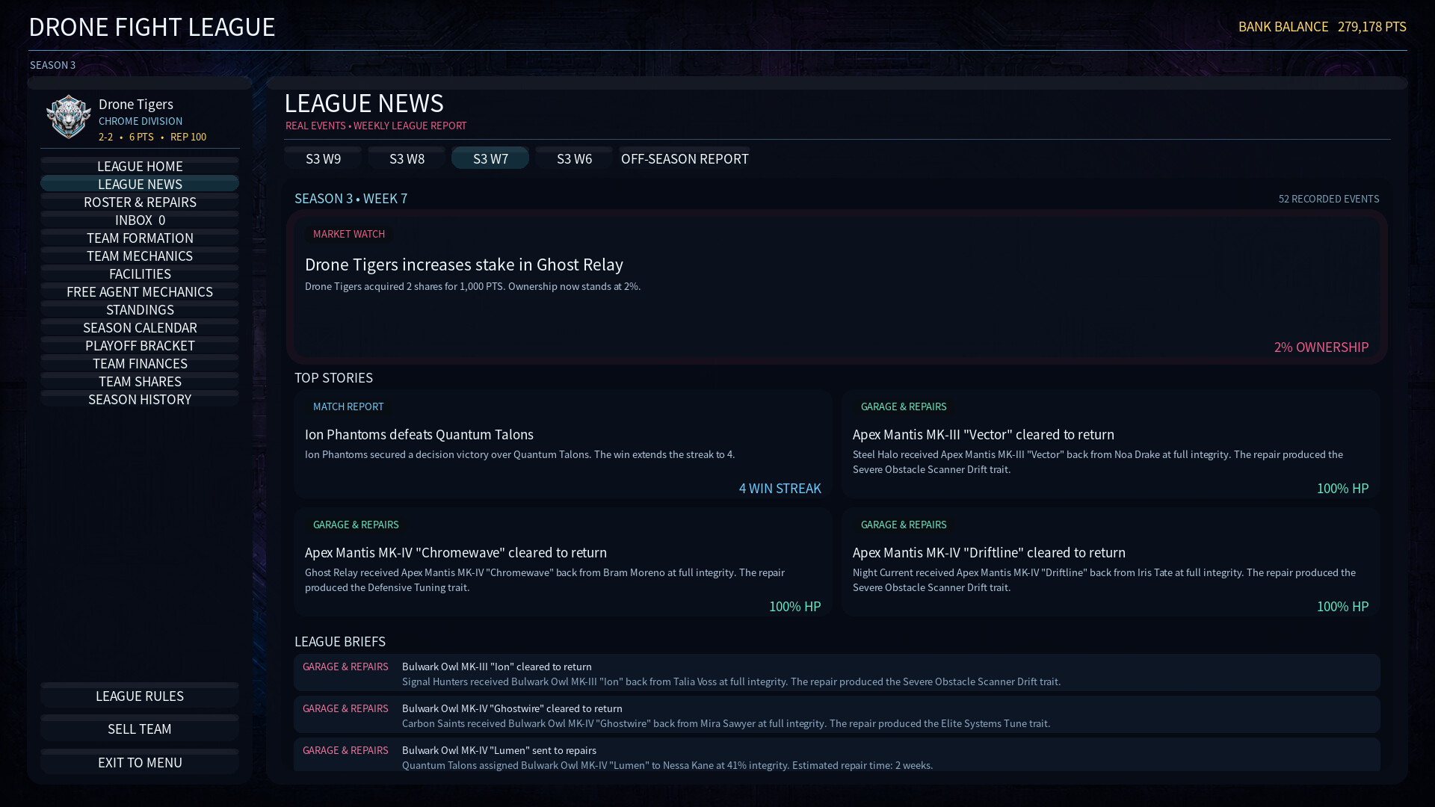Click the Season 3 label under the title
This screenshot has width=1435, height=807.
click(x=52, y=65)
